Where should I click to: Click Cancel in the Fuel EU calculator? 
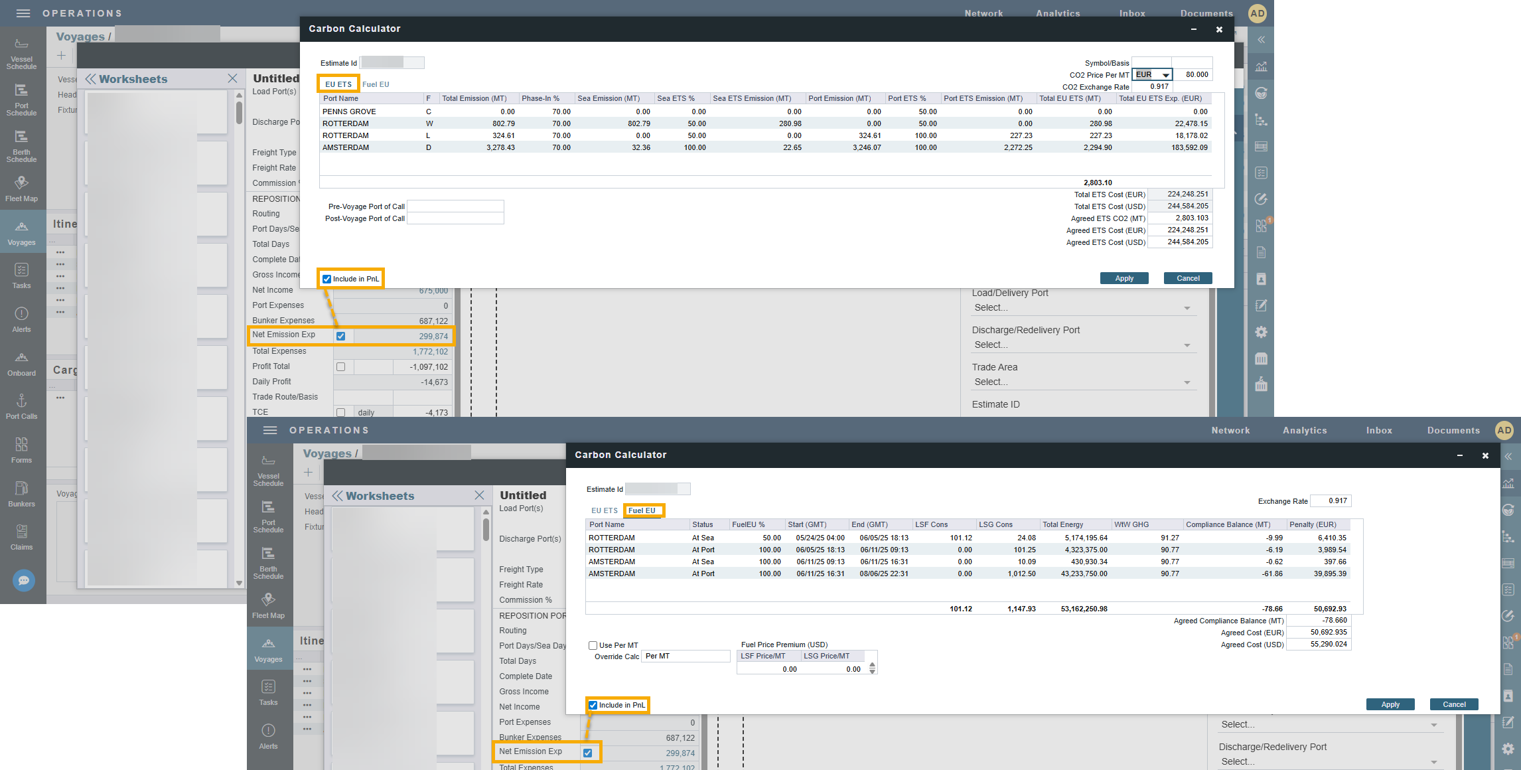coord(1454,704)
